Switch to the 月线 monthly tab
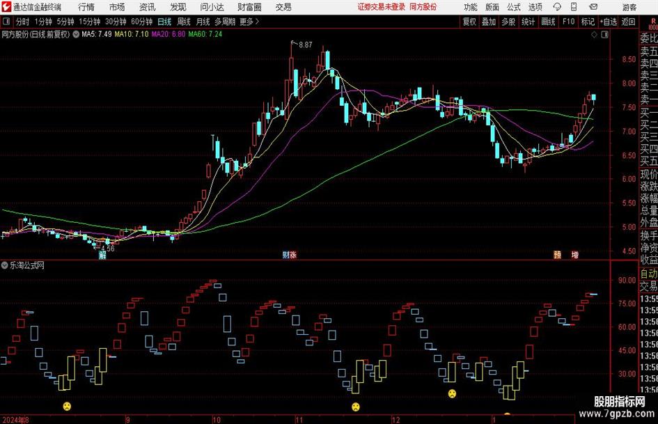This screenshot has width=658, height=424. (x=203, y=22)
